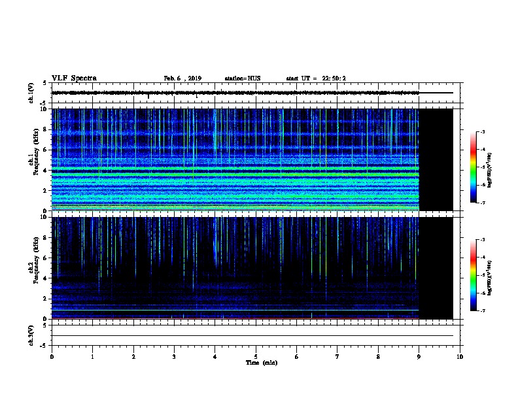The height and width of the screenshot is (400, 518).
Task: Click time tick label '9' on bottom axis
Action: 419,356
